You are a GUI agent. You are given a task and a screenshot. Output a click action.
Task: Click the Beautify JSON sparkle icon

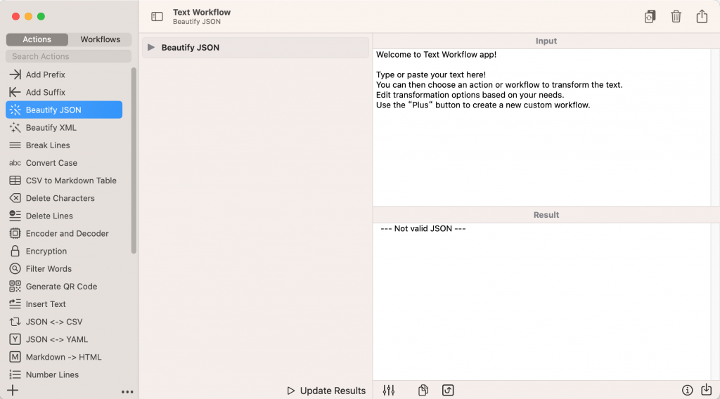point(15,110)
